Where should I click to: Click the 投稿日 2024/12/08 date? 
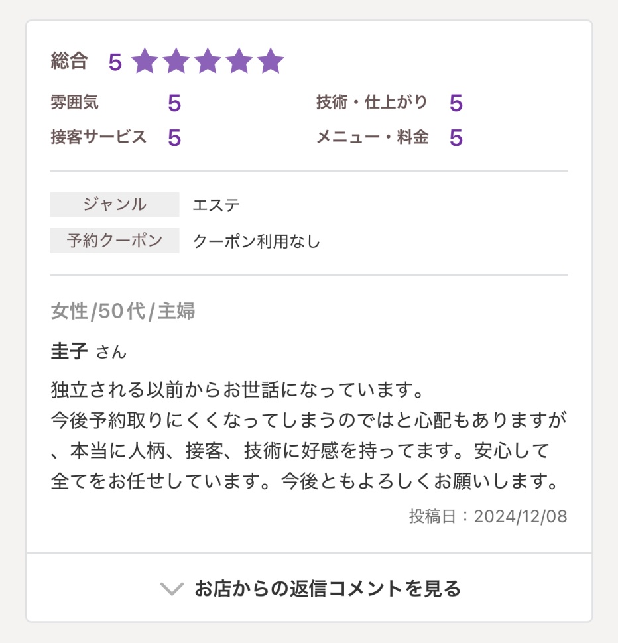[x=487, y=517]
